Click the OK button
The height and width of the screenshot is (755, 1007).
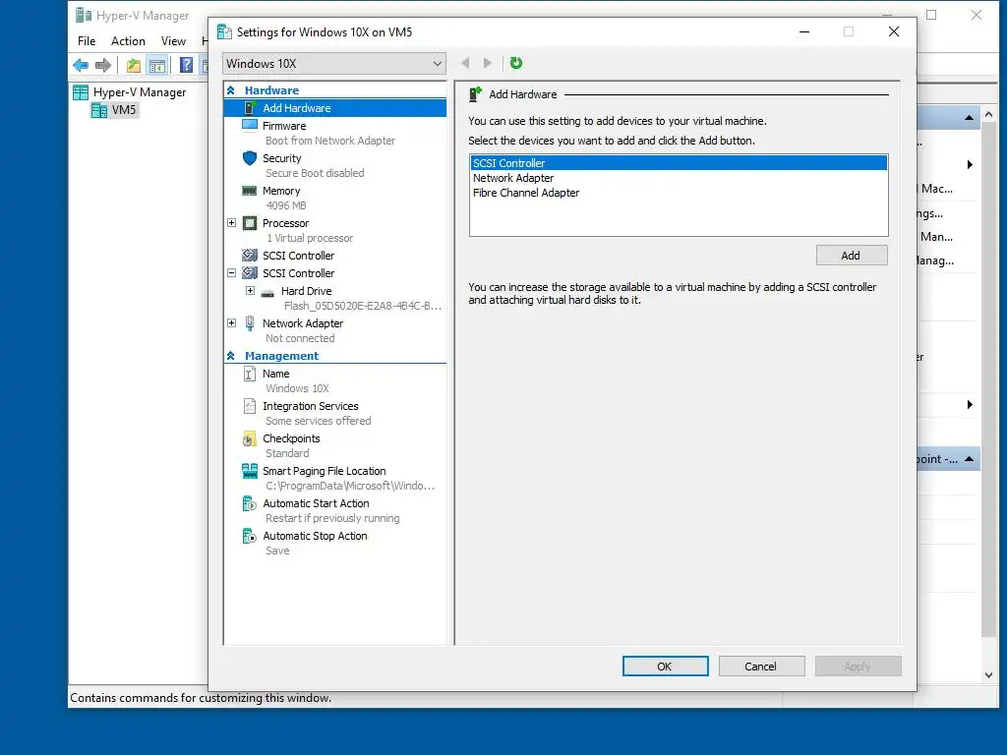pyautogui.click(x=665, y=667)
